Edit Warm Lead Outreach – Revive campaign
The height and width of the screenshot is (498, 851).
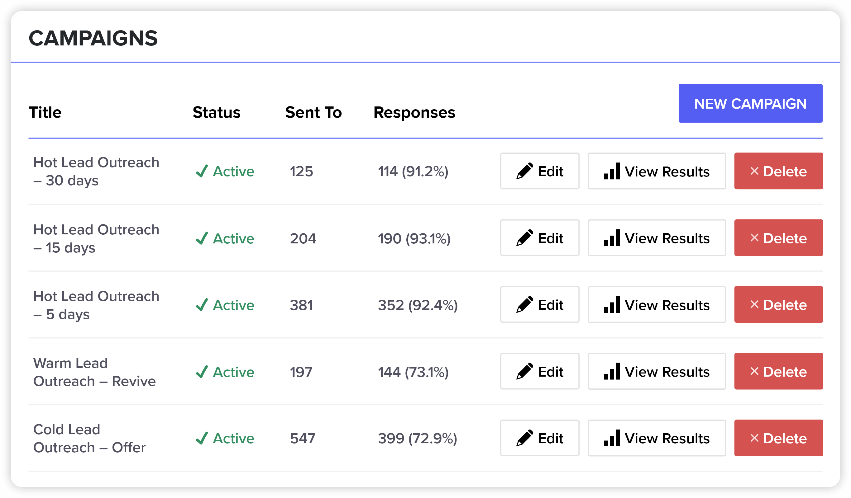[540, 371]
